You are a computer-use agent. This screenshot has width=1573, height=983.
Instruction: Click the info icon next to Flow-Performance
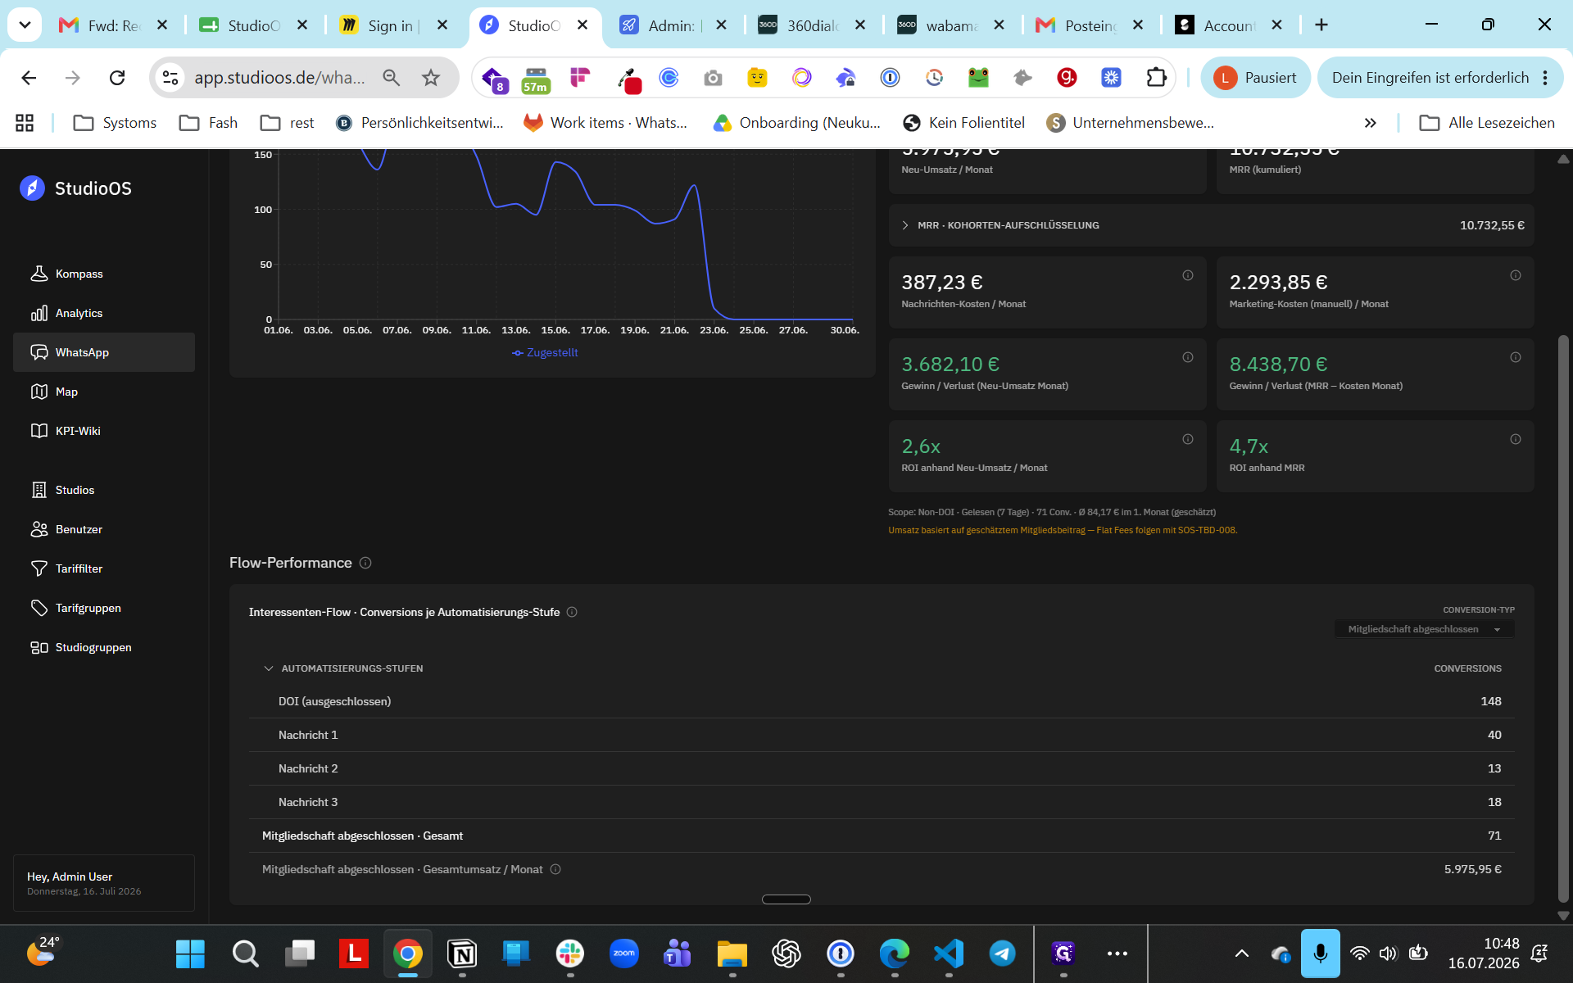coord(365,563)
